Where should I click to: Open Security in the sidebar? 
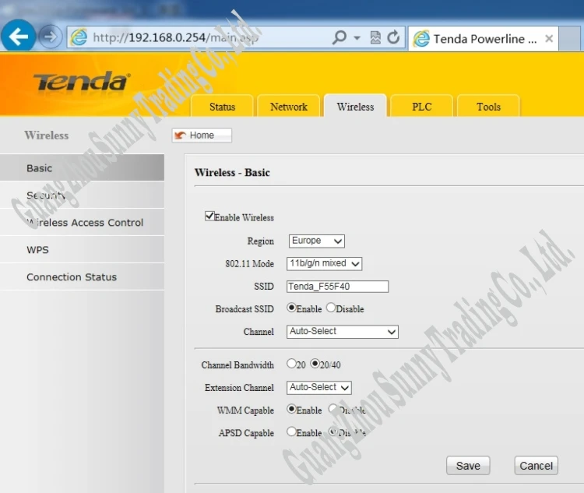(x=82, y=195)
